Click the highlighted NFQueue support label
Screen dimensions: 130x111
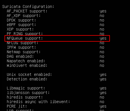[25, 39]
